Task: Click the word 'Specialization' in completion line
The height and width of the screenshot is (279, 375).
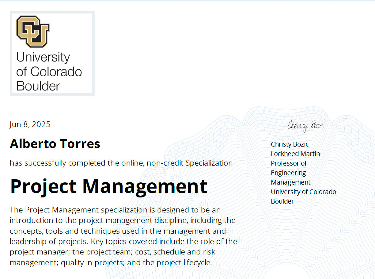Action: [209, 163]
